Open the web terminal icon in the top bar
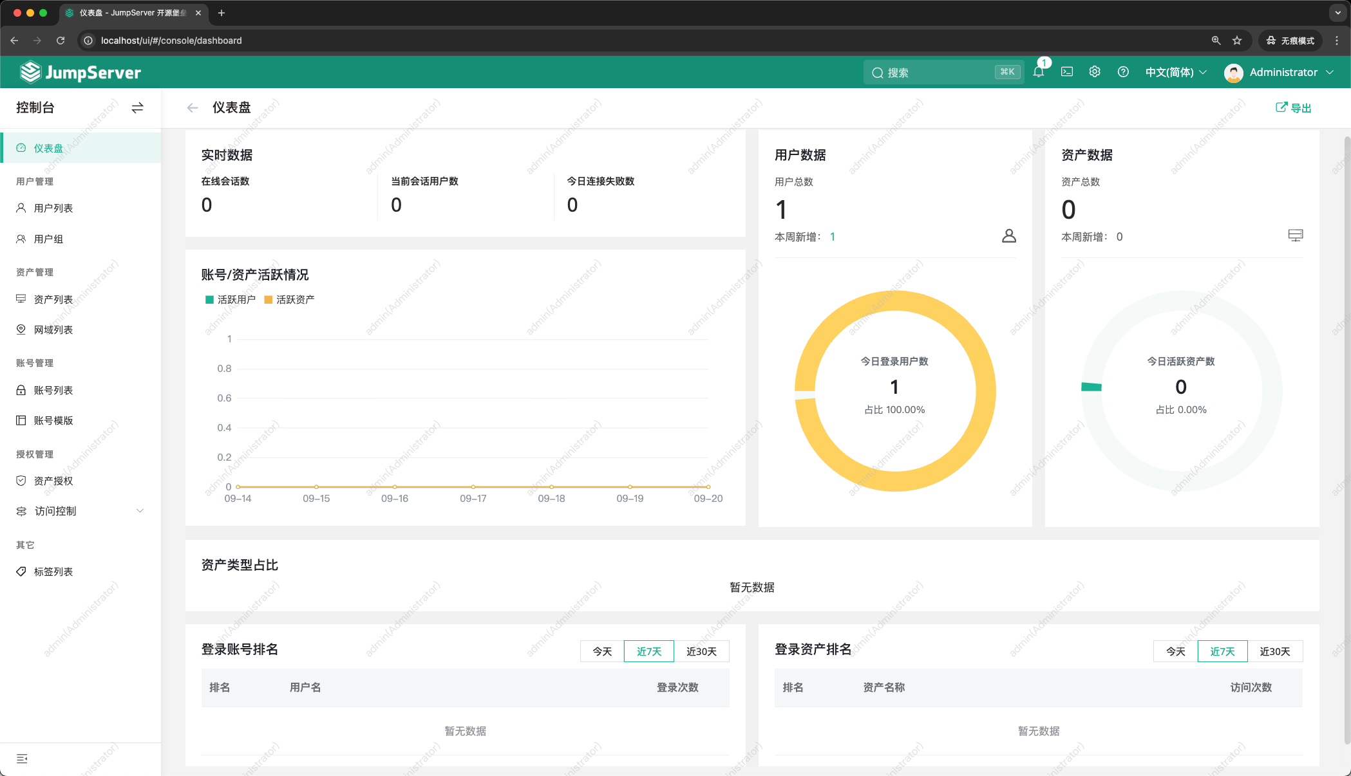 pyautogui.click(x=1066, y=72)
